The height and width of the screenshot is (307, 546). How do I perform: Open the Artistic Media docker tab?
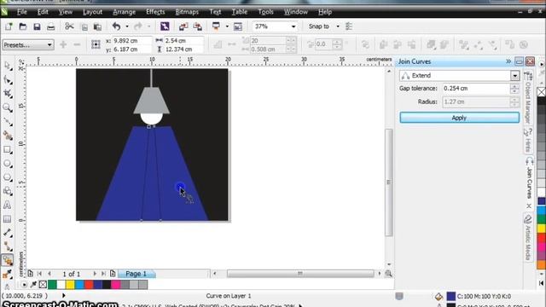[528, 238]
